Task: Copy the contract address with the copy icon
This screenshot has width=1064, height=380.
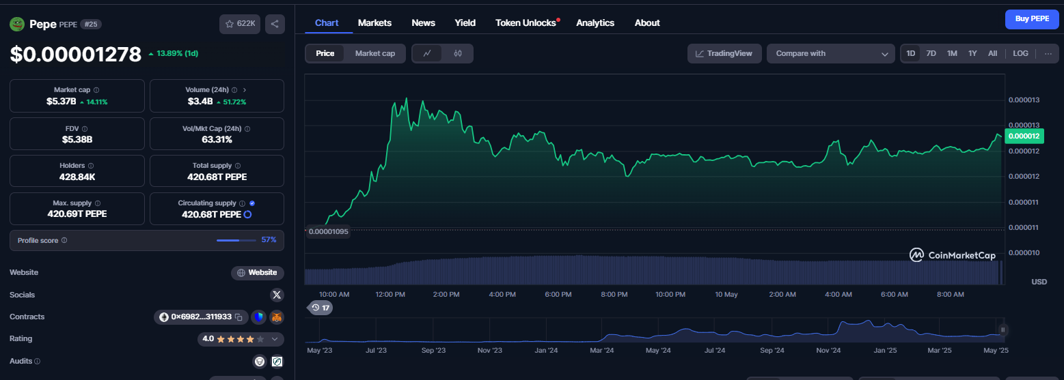Action: tap(238, 317)
